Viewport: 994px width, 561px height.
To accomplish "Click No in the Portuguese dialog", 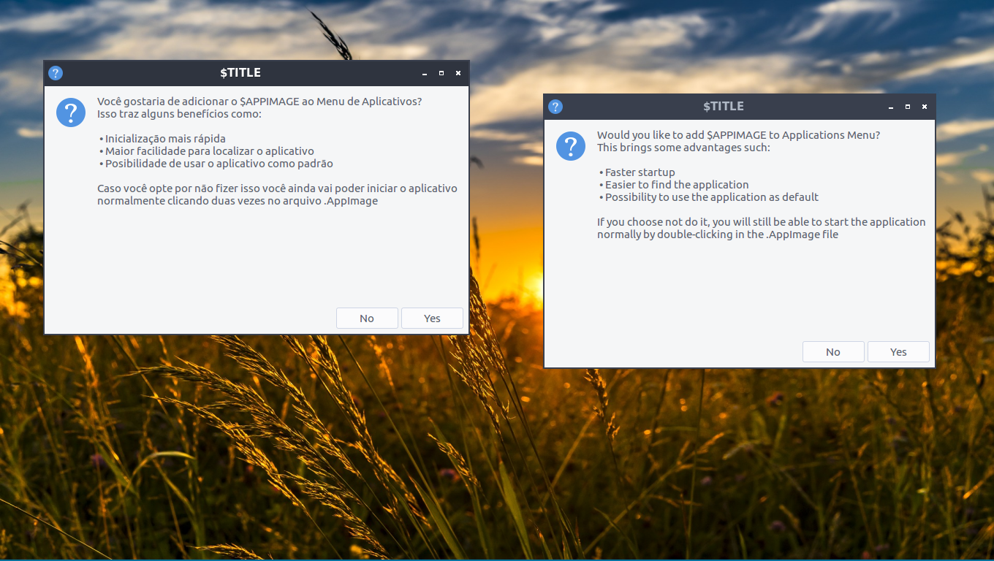I will tap(367, 318).
